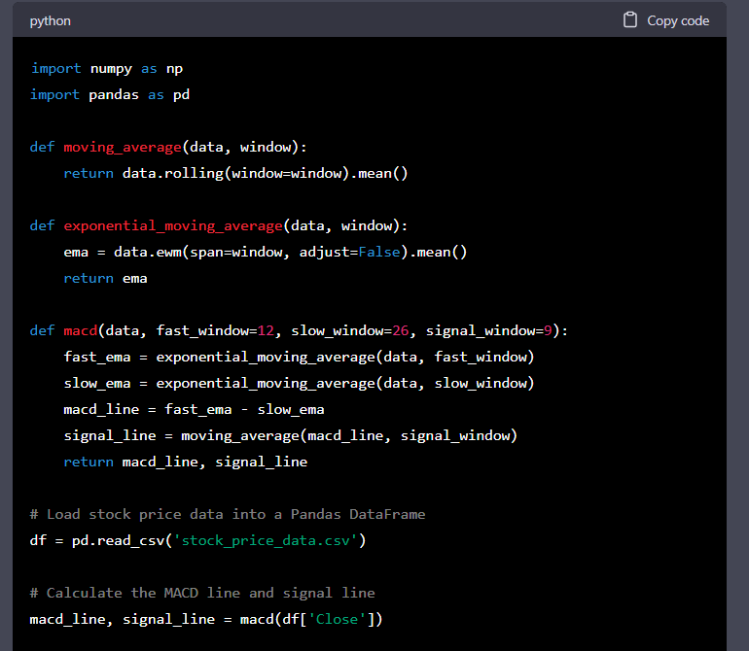Click "macd_line, signal_line =" in the last line
Viewport: 749px width, 651px height.
131,620
